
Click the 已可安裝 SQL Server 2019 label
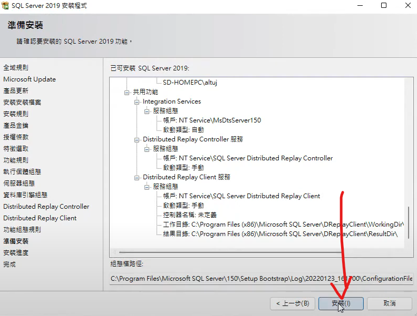click(150, 68)
